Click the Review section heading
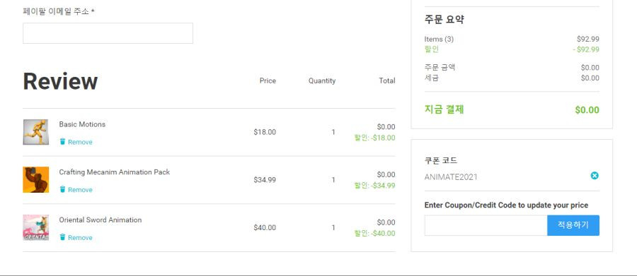Image resolution: width=637 pixels, height=276 pixels. [60, 81]
